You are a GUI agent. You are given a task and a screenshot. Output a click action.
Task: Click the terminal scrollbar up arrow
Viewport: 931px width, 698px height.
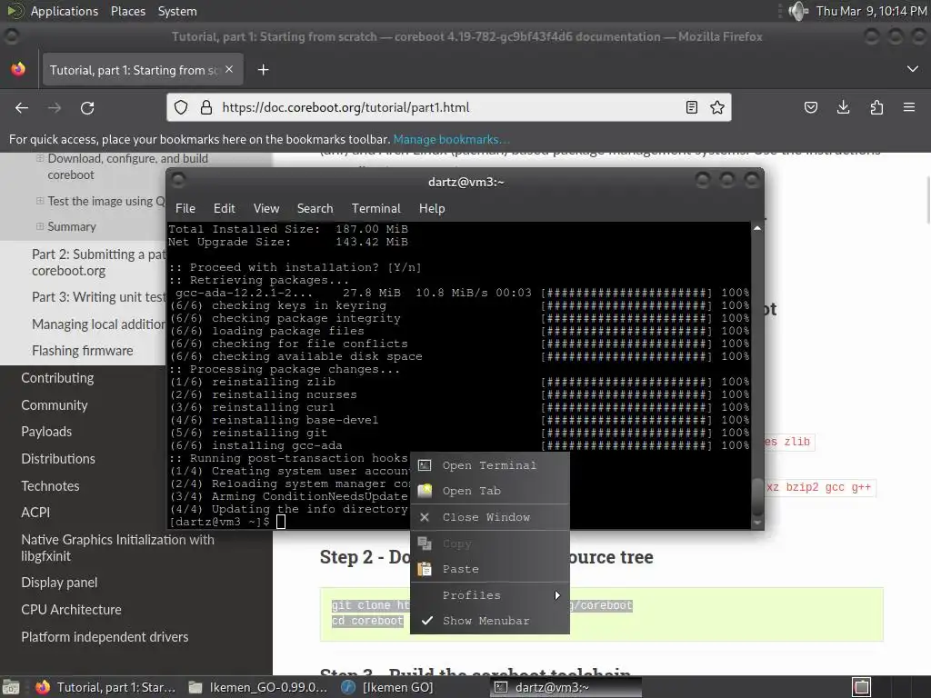[x=757, y=228]
